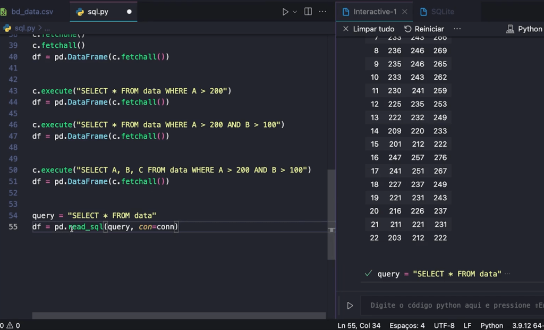The width and height of the screenshot is (544, 330).
Task: Open the run options dropdown chevron
Action: tap(293, 11)
